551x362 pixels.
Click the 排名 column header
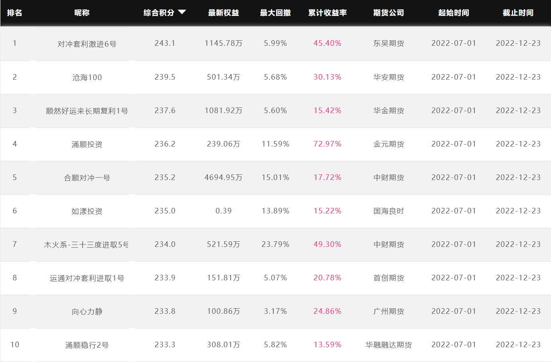(x=14, y=13)
